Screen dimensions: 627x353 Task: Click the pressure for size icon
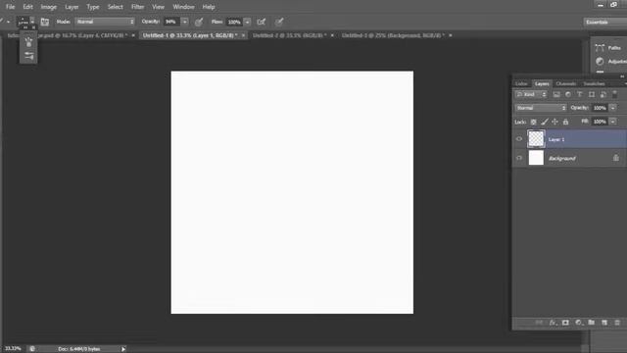click(x=279, y=22)
